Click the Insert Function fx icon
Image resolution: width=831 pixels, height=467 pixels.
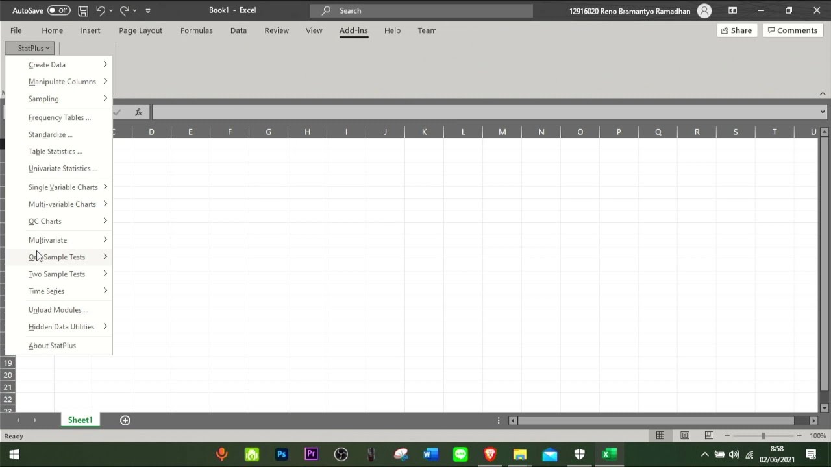click(138, 112)
